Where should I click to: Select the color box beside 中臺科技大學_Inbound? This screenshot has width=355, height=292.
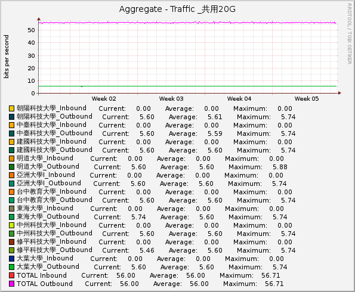tap(11, 125)
